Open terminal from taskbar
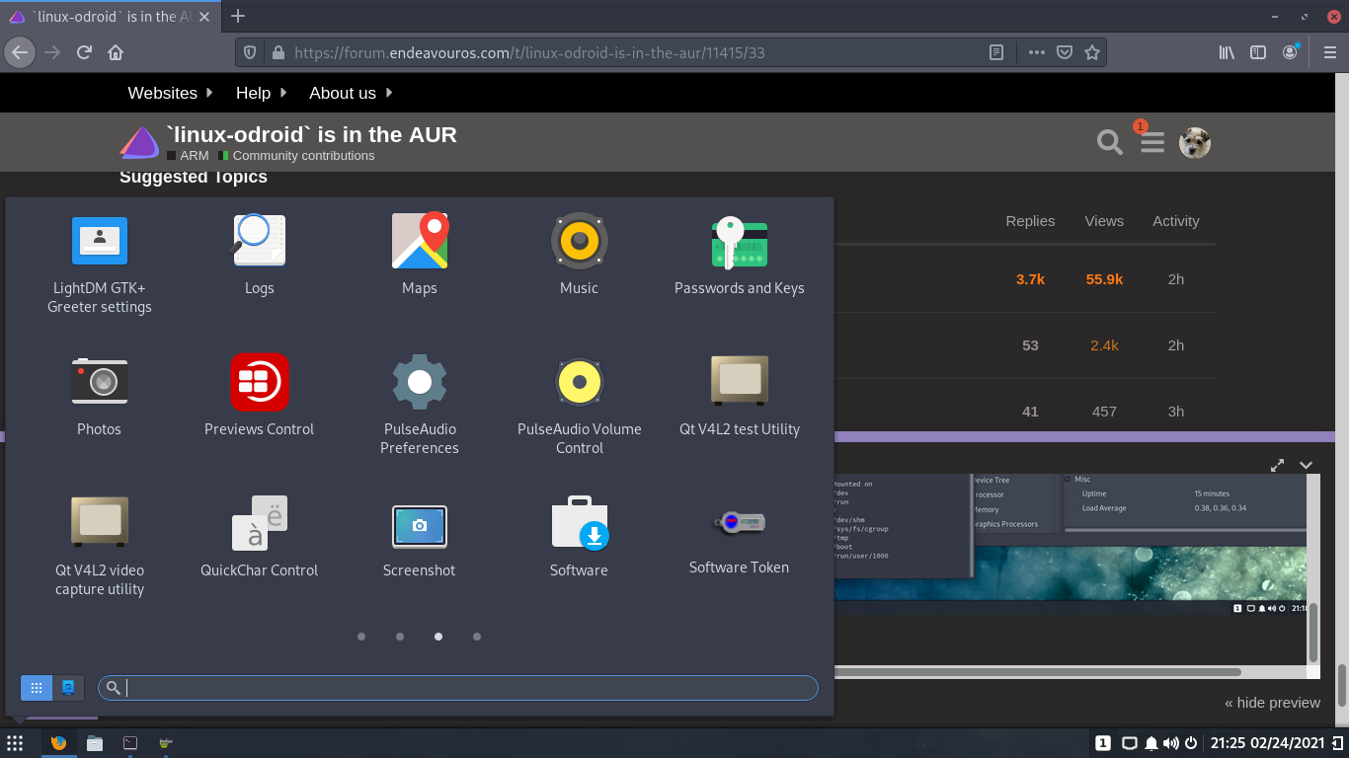1349x758 pixels. tap(130, 743)
